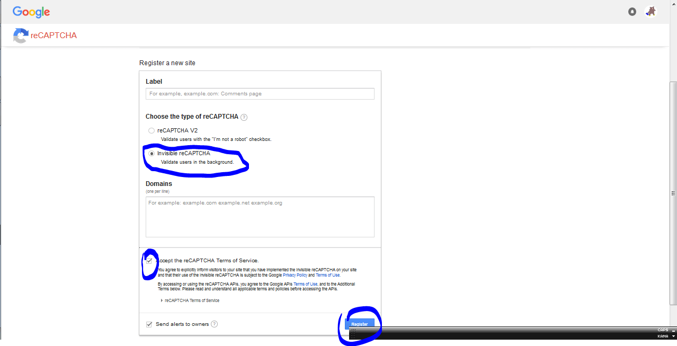Toggle the Send alerts to owners checkbox
The width and height of the screenshot is (677, 346).
tap(149, 324)
